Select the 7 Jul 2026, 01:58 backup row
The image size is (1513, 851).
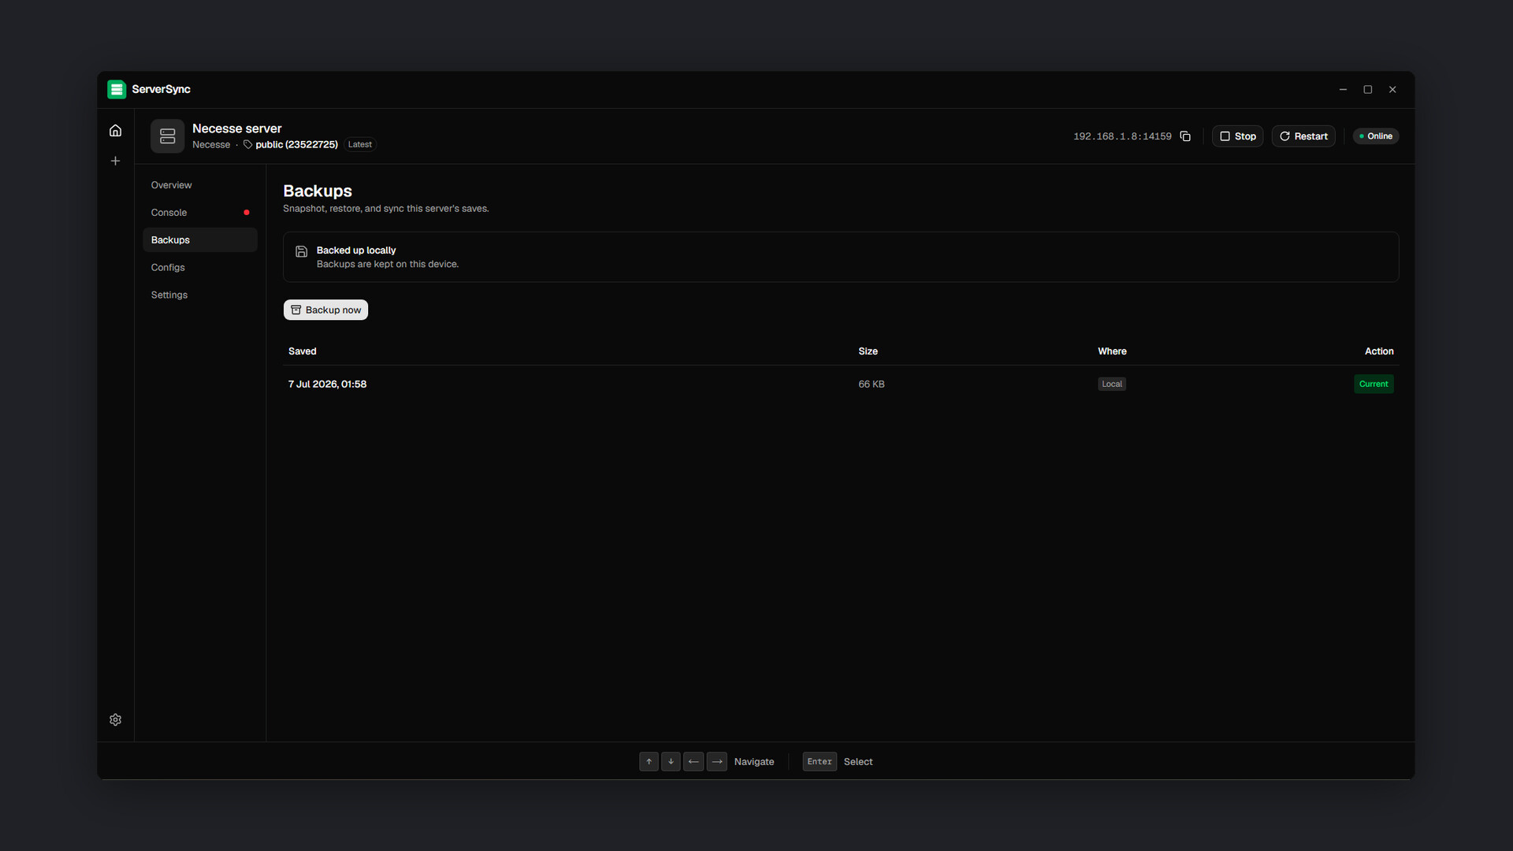841,384
